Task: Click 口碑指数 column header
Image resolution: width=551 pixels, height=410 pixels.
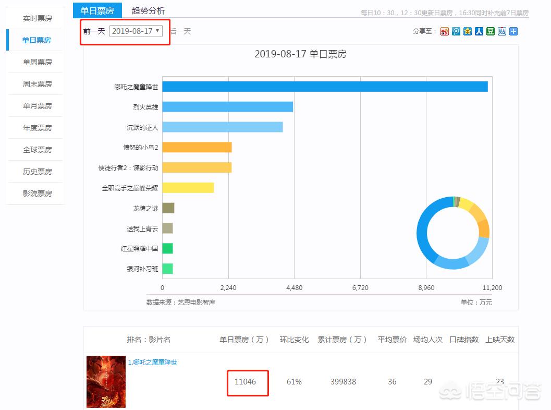Action: pos(464,340)
